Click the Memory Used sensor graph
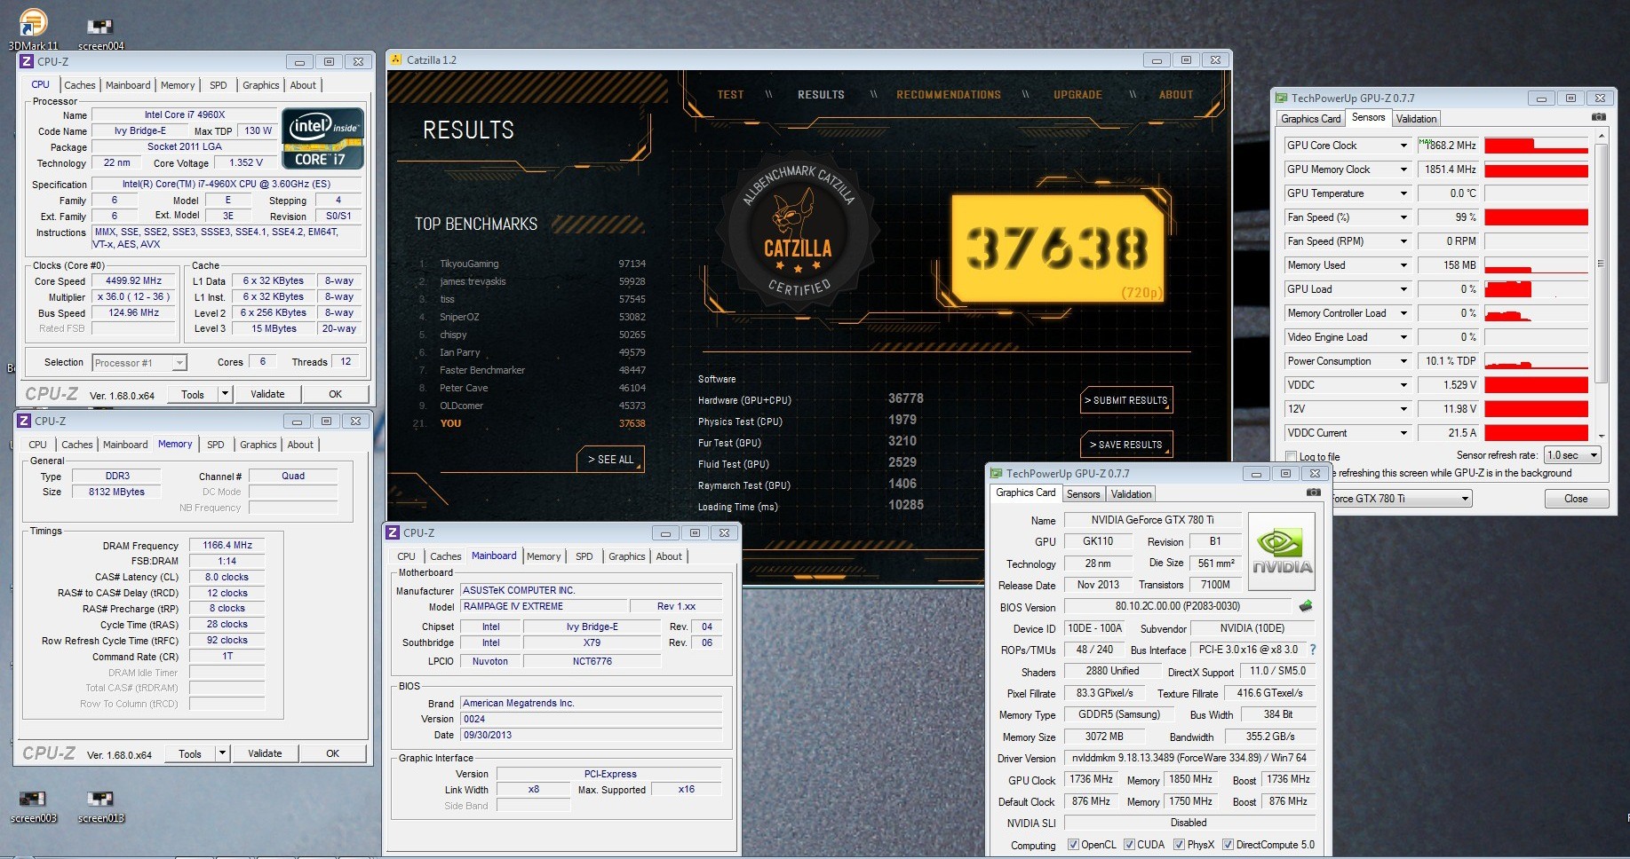1630x859 pixels. [x=1536, y=265]
